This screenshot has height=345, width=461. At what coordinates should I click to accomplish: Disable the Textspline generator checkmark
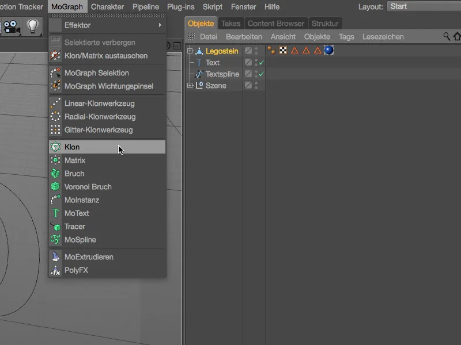click(261, 74)
